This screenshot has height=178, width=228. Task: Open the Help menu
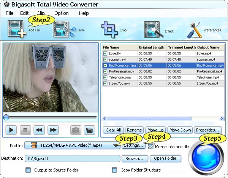(x=84, y=13)
